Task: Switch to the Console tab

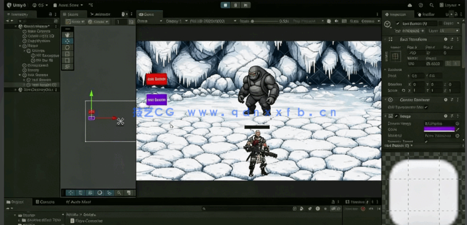Action: 45,202
